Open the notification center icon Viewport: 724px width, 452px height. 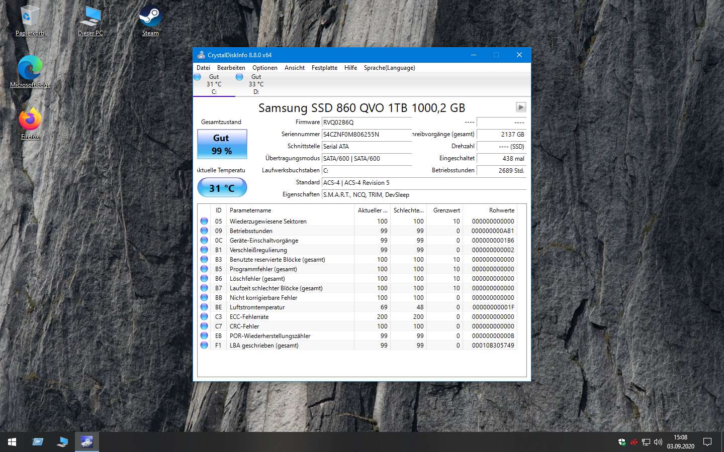click(707, 442)
